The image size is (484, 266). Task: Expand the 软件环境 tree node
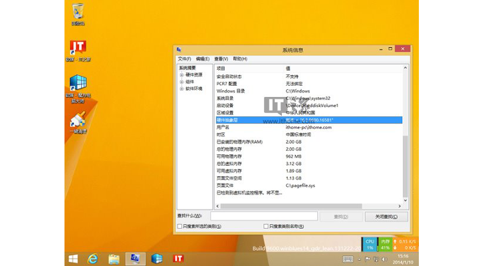point(181,88)
